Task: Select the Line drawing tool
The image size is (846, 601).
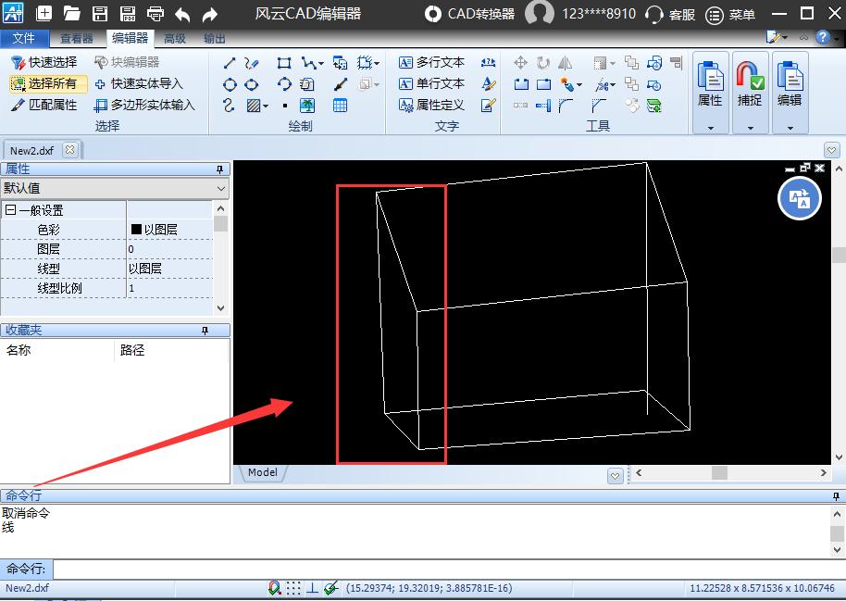Action: click(x=230, y=62)
